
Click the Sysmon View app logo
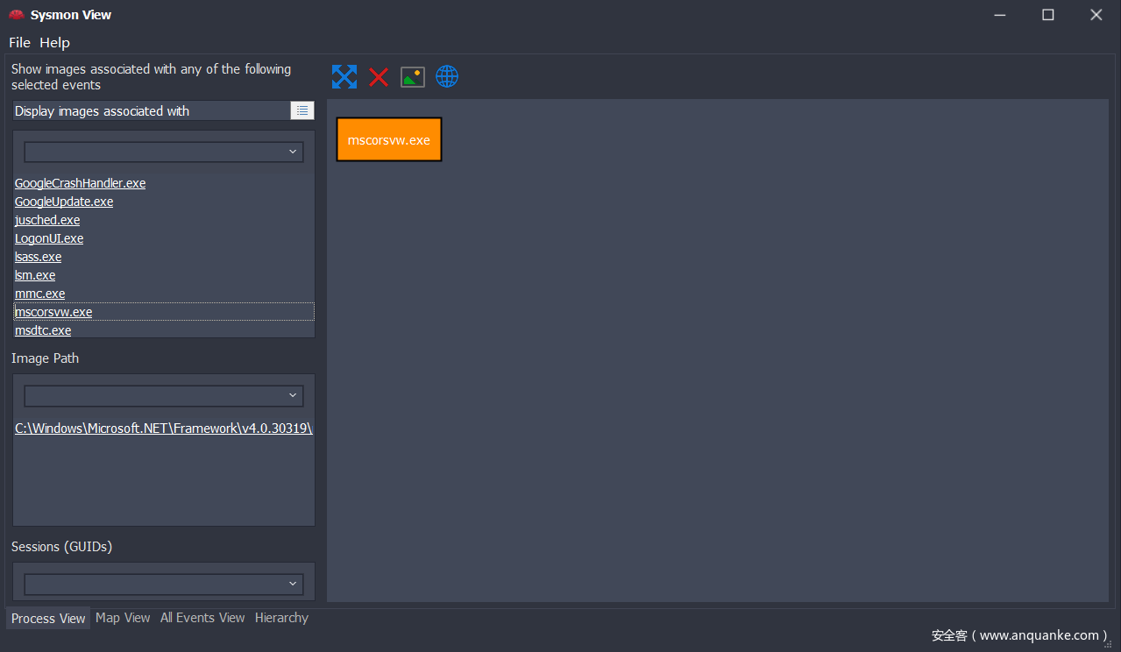(16, 15)
